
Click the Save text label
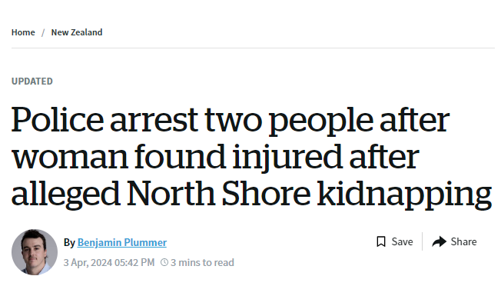click(403, 241)
